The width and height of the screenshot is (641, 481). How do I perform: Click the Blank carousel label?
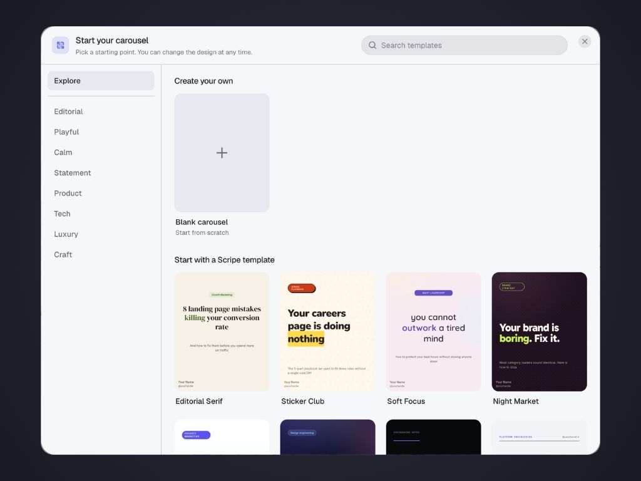202,222
